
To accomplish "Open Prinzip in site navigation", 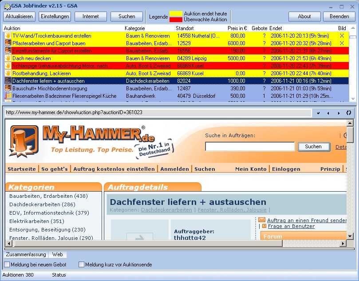I will tap(330, 169).
